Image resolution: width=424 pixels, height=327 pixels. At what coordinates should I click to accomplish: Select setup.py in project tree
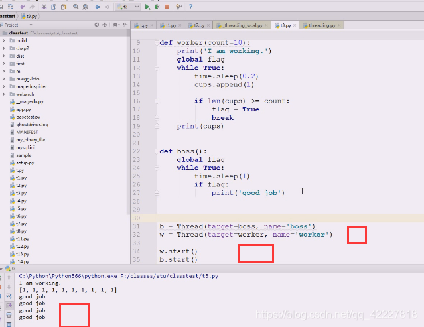[x=25, y=163]
